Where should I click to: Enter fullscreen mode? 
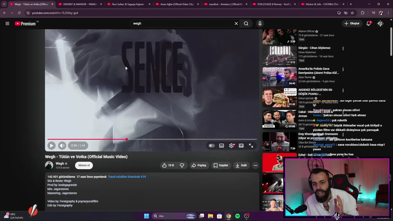(x=251, y=145)
